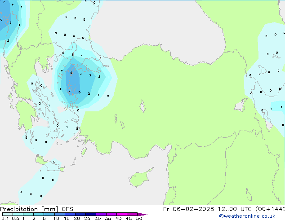285x220 pixels.
Task: Click the '15' legend scale label
Action: [67, 218]
